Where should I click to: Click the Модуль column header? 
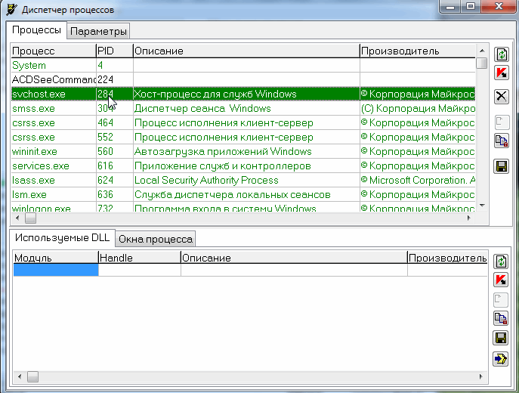(x=56, y=258)
